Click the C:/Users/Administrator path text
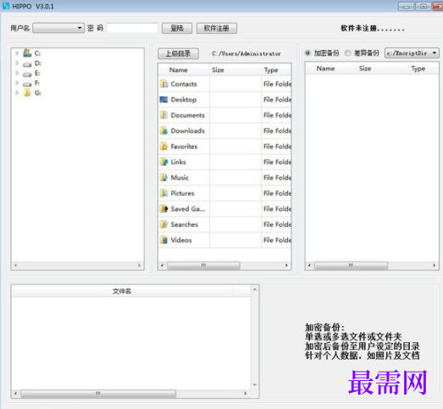 (x=246, y=53)
